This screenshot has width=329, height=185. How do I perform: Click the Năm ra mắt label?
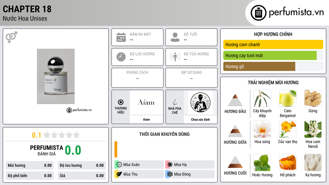pos(140,34)
